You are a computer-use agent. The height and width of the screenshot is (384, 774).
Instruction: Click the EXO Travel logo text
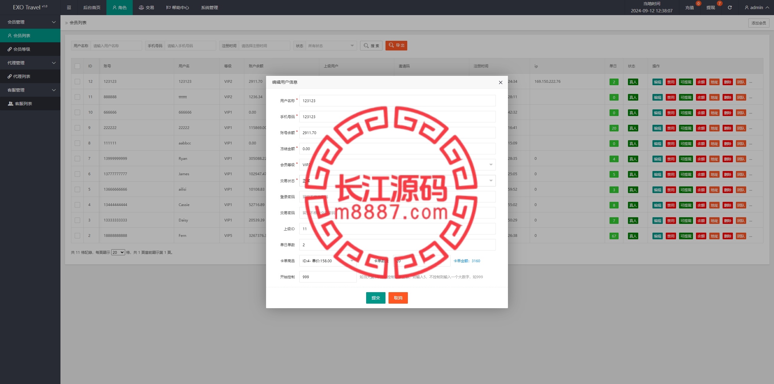(30, 7)
